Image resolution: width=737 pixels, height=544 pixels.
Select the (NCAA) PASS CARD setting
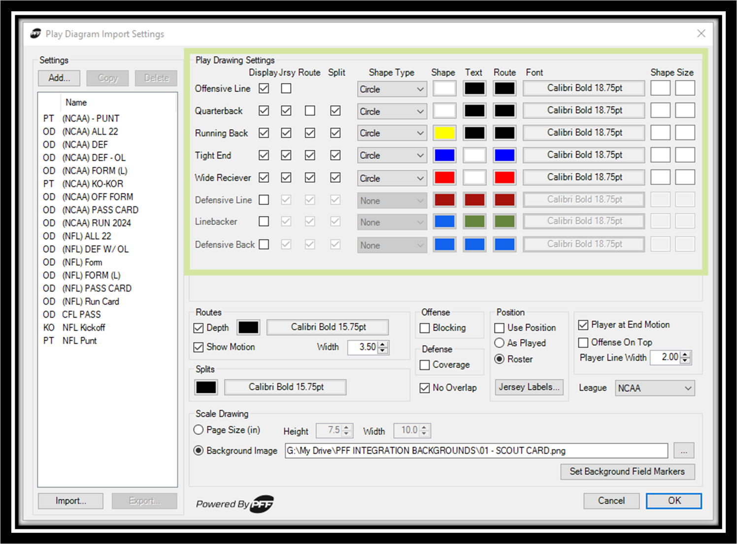tap(100, 210)
